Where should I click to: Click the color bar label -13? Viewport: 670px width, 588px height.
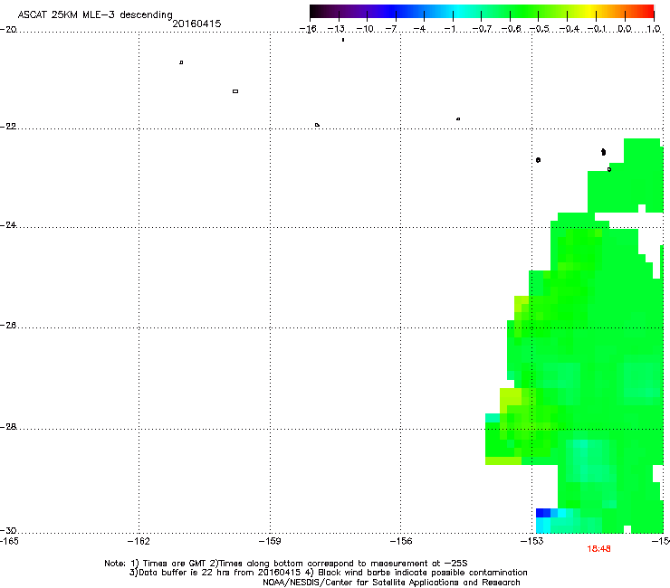[x=336, y=29]
